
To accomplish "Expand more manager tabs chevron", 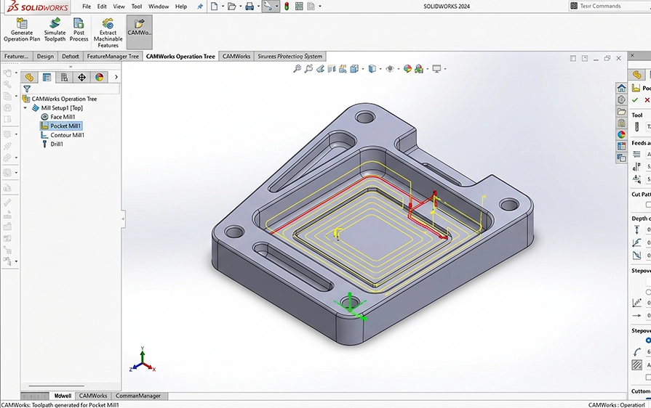I will click(116, 77).
